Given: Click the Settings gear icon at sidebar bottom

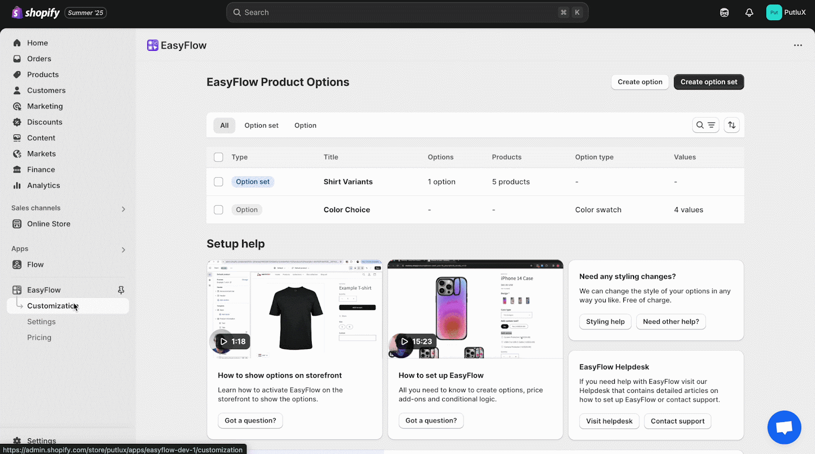Looking at the screenshot, I should click(x=17, y=441).
